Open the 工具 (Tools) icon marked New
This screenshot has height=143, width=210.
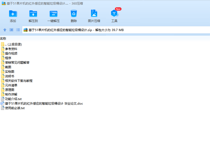coord(115,13)
